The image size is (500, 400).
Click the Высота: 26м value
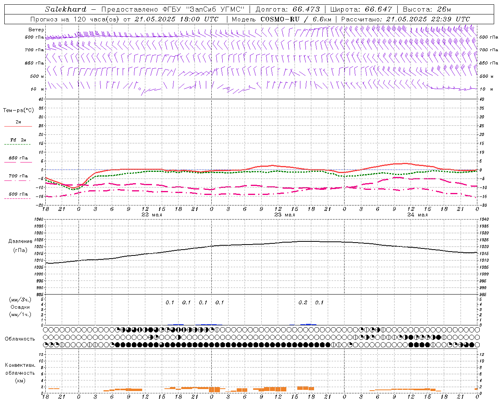[427, 9]
